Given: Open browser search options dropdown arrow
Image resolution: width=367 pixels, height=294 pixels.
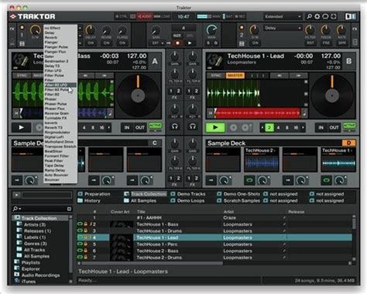Looking at the screenshot, I should tap(19, 209).
